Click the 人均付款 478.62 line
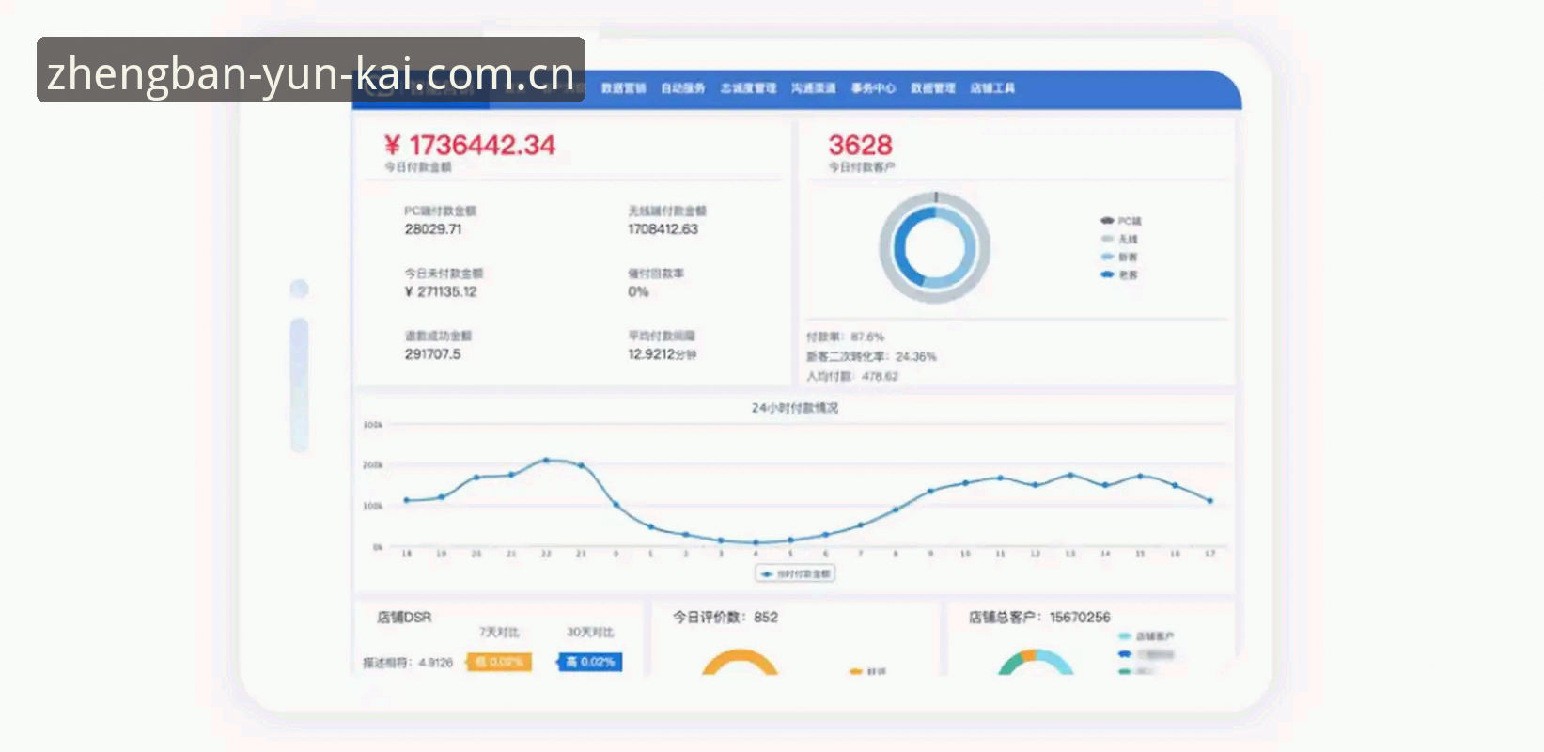The image size is (1544, 752). (x=852, y=376)
